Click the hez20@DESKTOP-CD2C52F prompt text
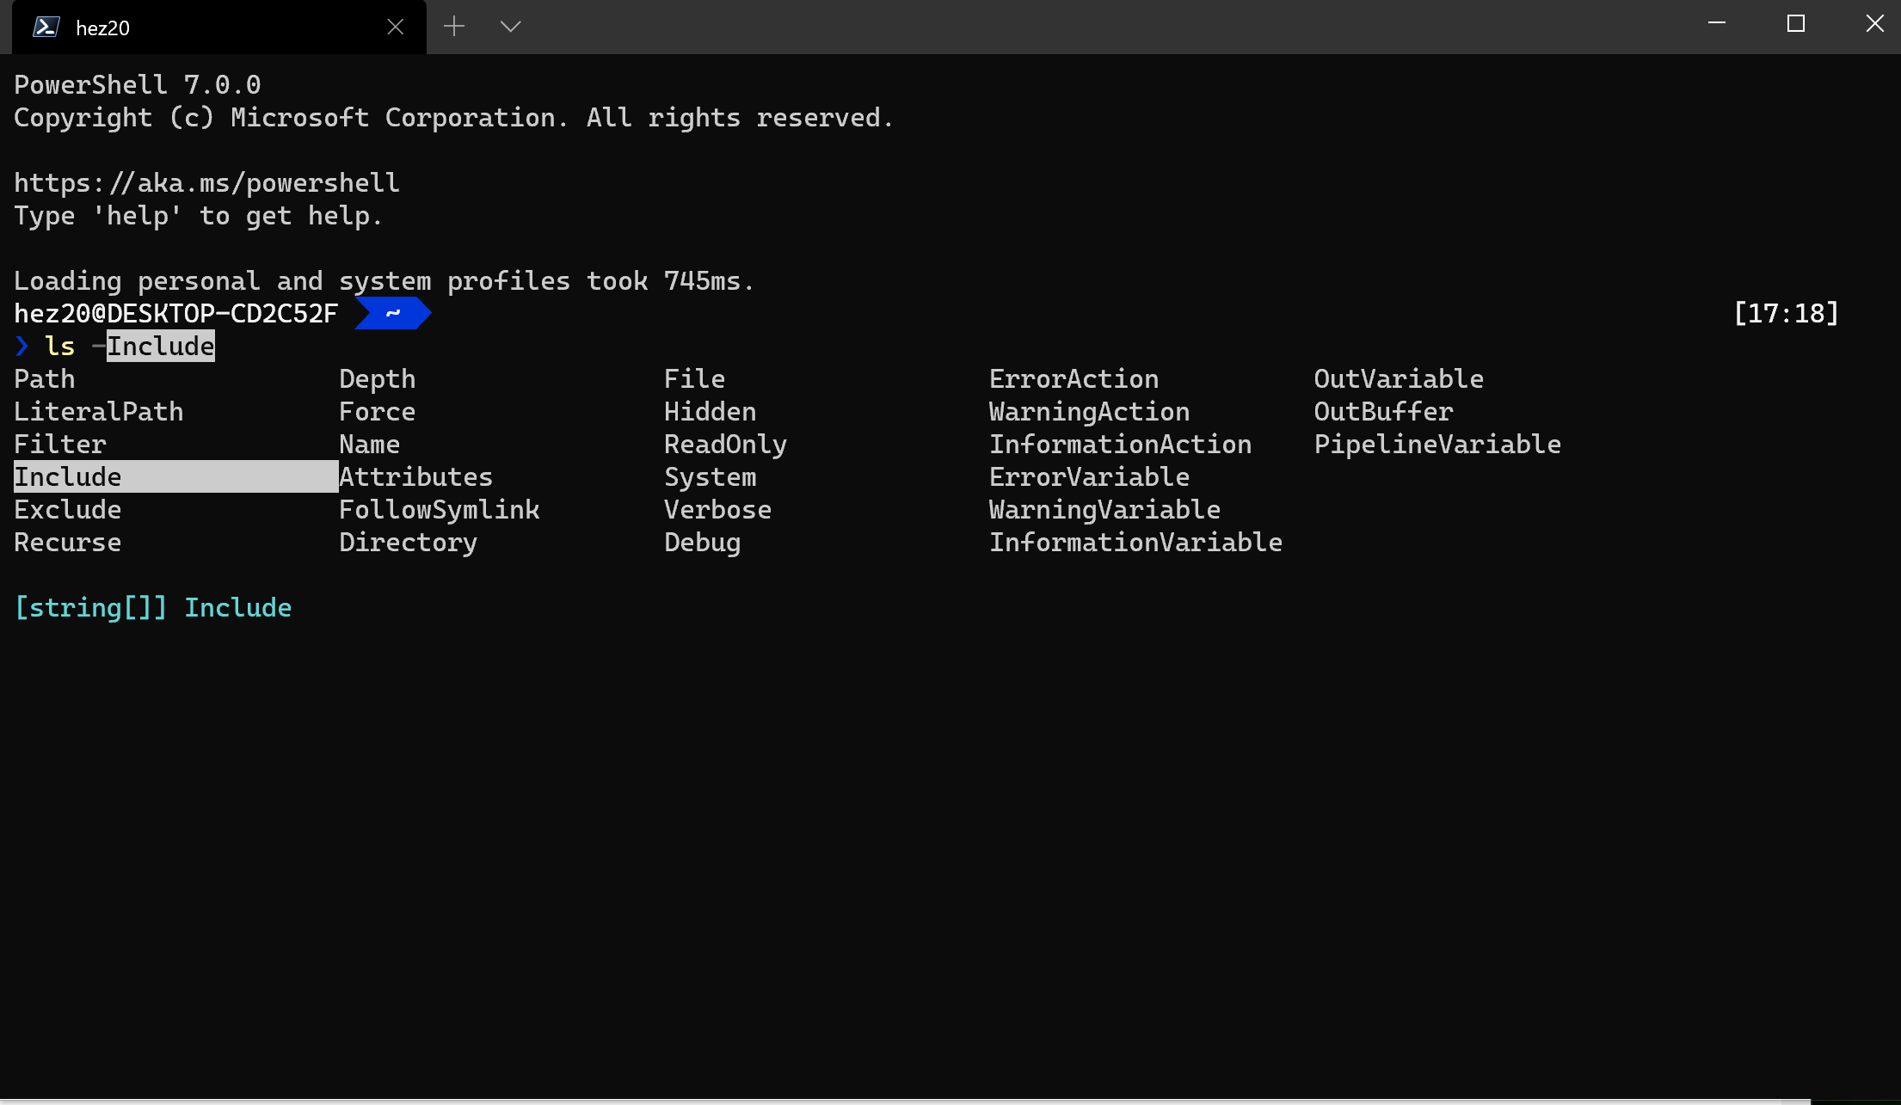This screenshot has width=1901, height=1105. 175,313
